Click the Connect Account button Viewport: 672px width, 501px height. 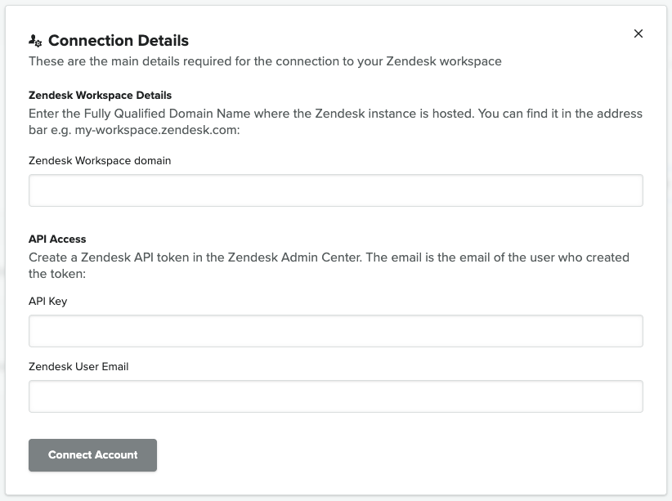(92, 455)
